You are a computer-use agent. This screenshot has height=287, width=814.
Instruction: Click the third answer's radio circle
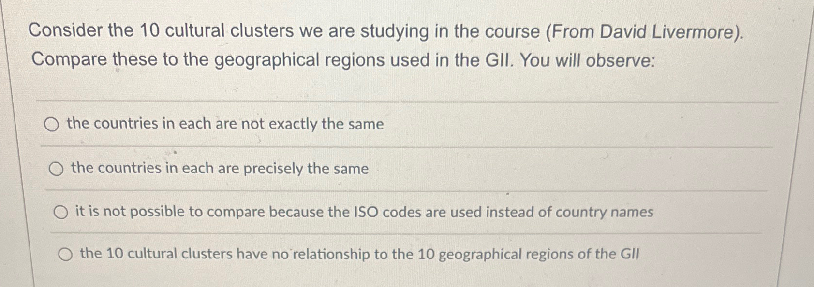pyautogui.click(x=61, y=211)
